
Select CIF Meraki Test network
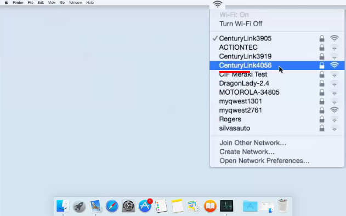277,74
